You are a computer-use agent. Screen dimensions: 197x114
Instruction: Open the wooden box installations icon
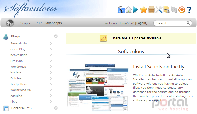coord(151,10)
